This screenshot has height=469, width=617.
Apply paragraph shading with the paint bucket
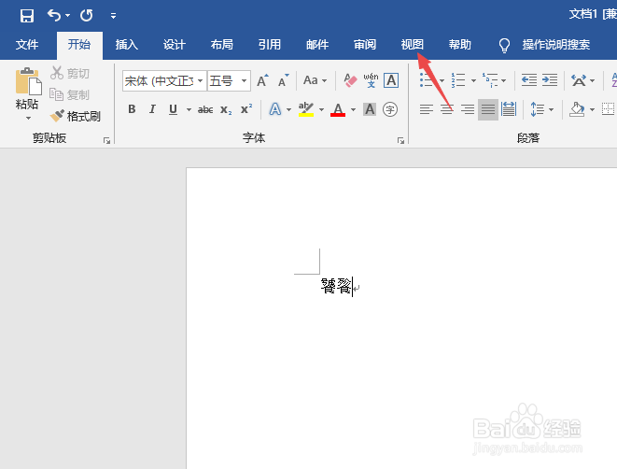[x=577, y=109]
